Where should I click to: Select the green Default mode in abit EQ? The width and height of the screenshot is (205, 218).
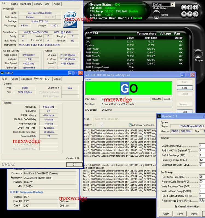point(137,18)
